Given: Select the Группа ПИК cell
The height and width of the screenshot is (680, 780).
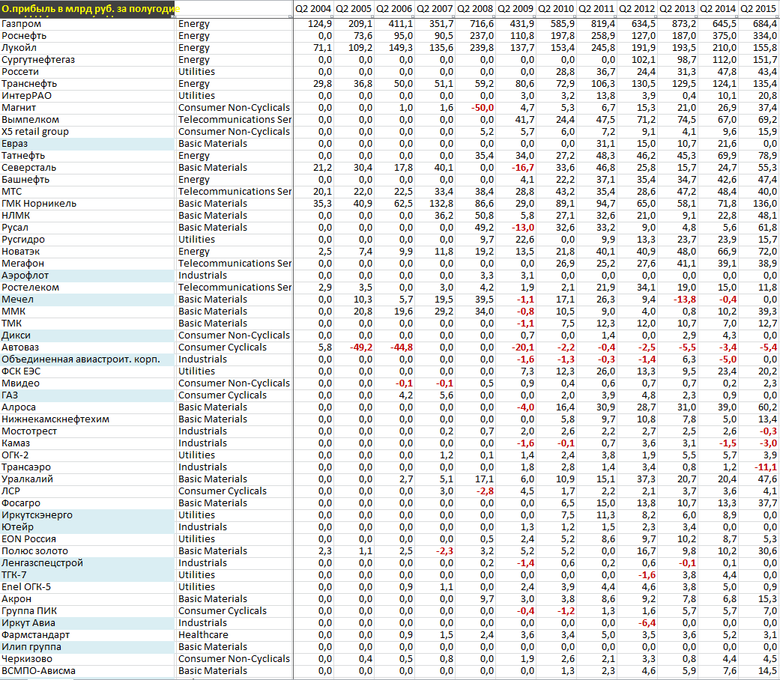Looking at the screenshot, I should click(88, 610).
